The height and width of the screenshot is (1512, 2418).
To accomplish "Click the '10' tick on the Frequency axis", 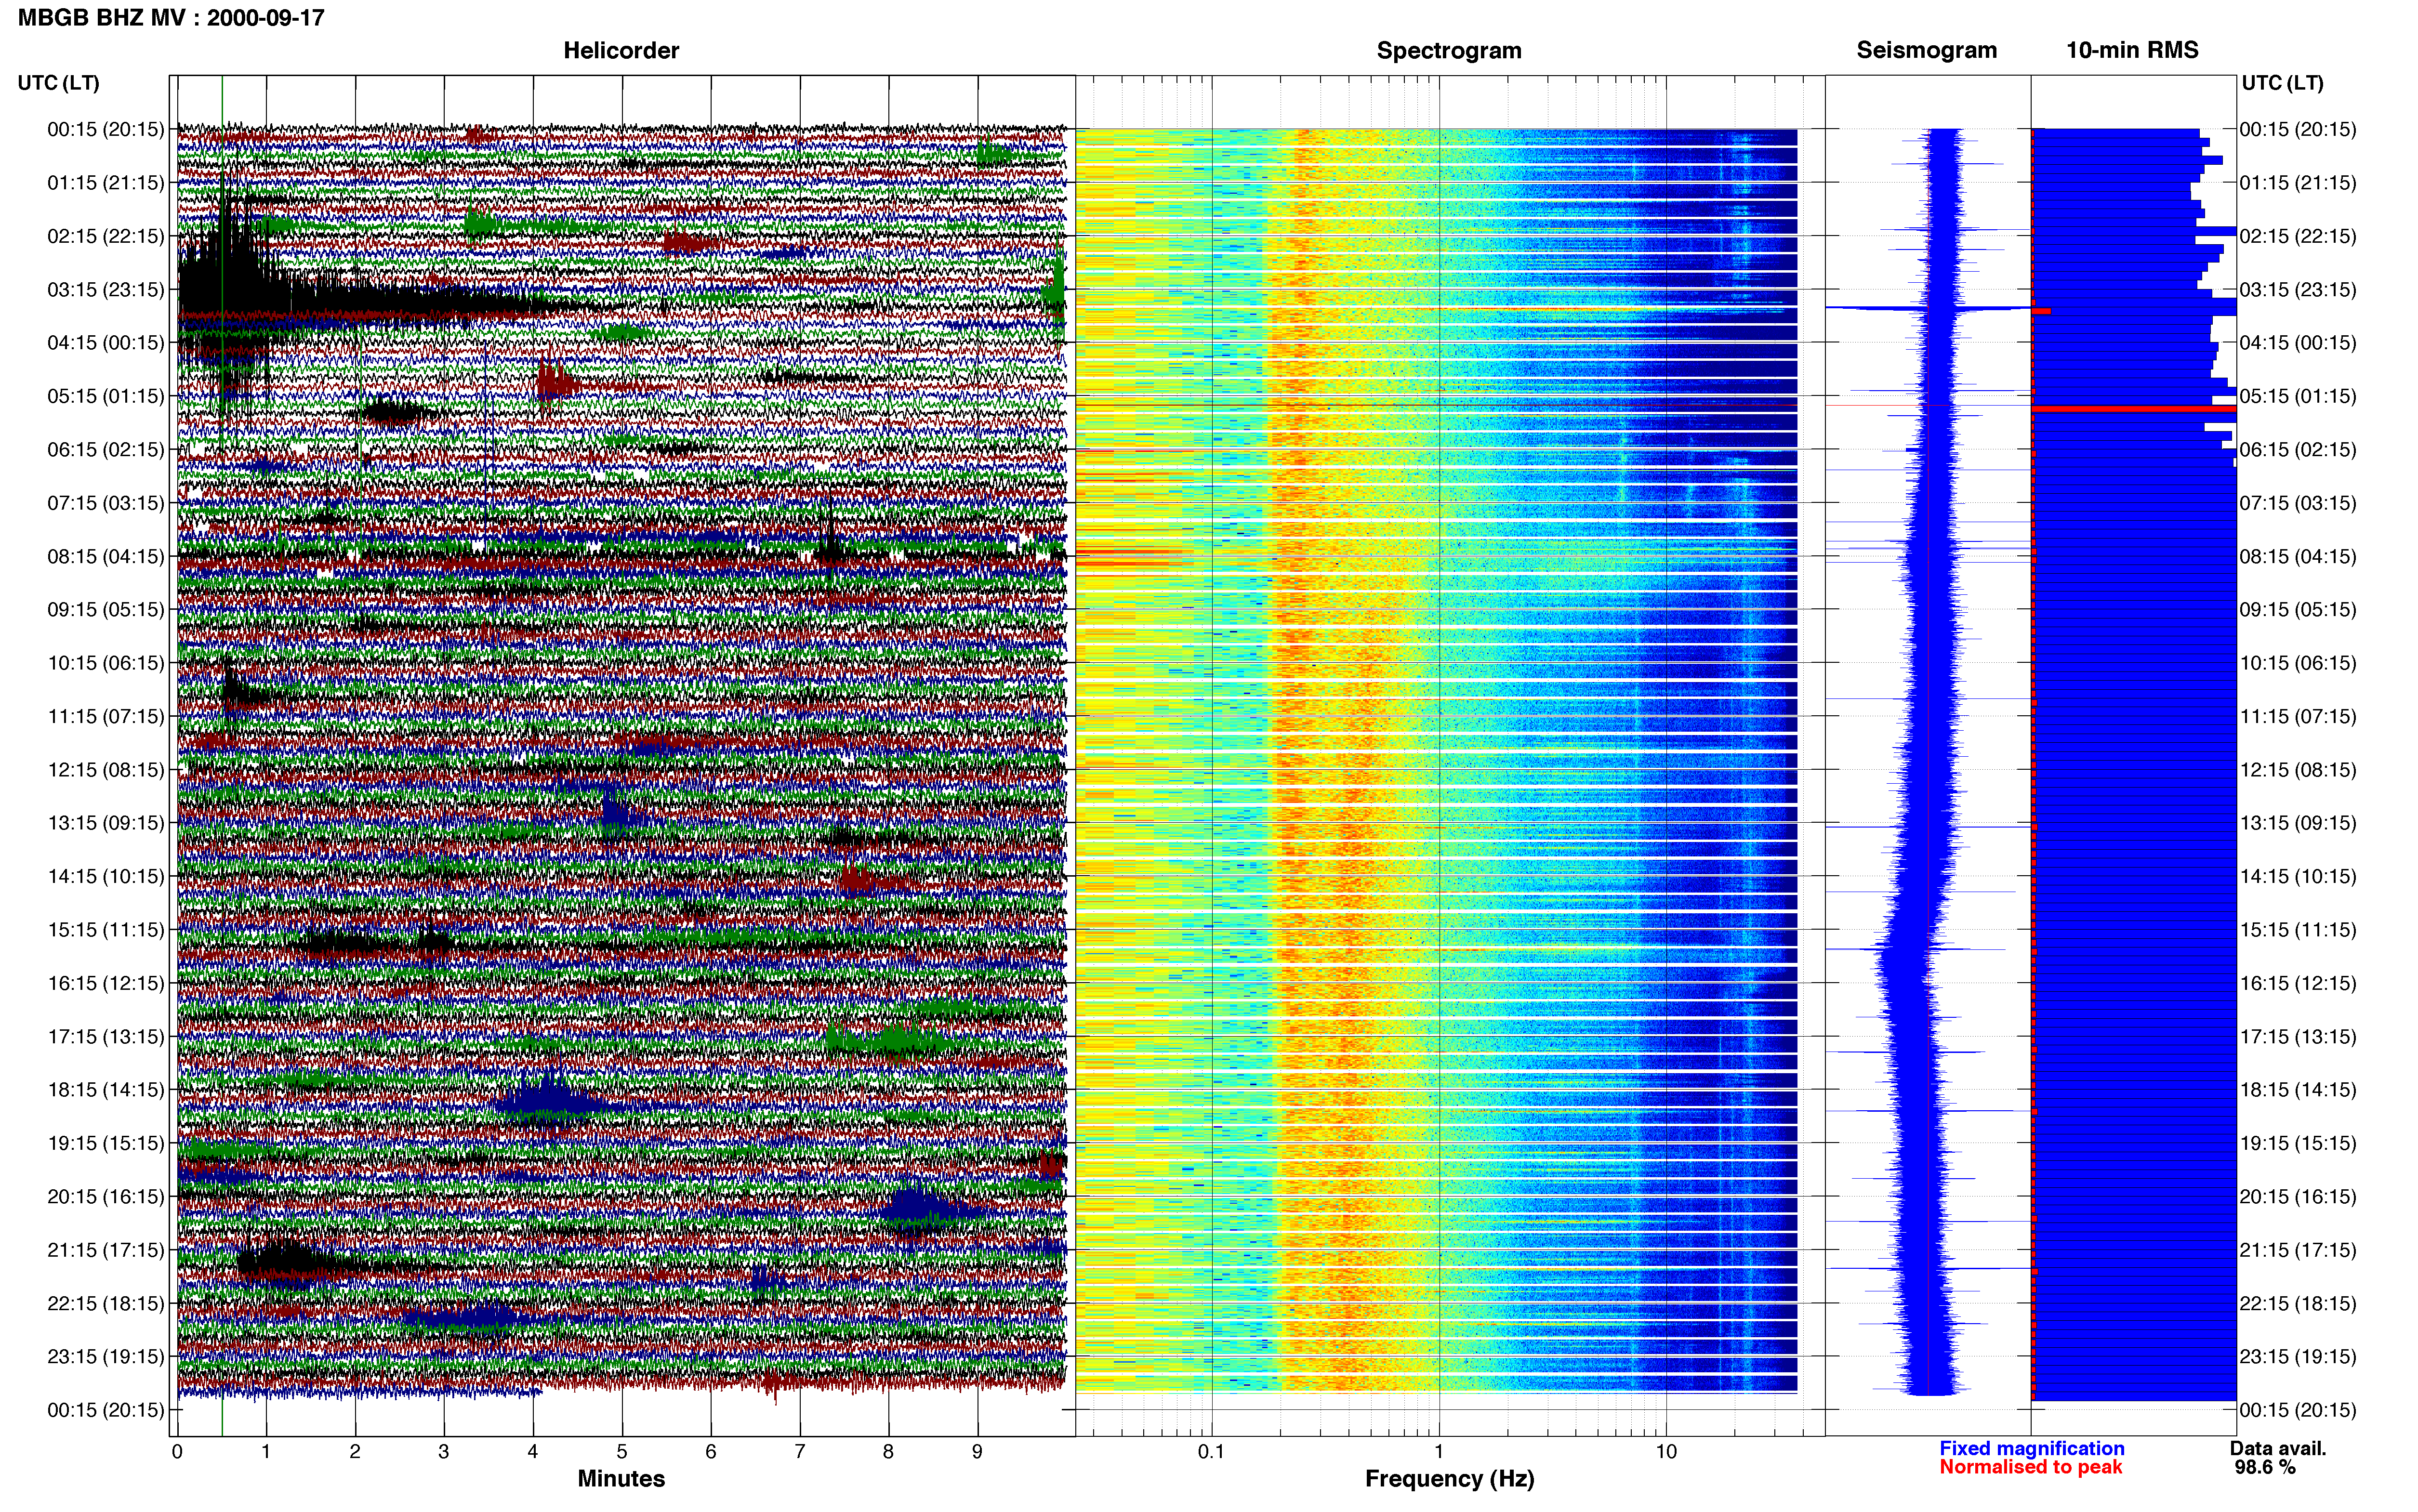I will click(x=1666, y=1452).
